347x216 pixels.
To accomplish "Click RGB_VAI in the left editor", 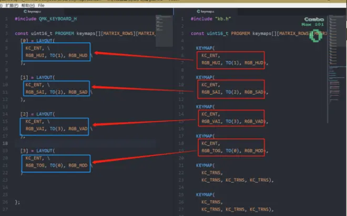I will pyautogui.click(x=35, y=129).
